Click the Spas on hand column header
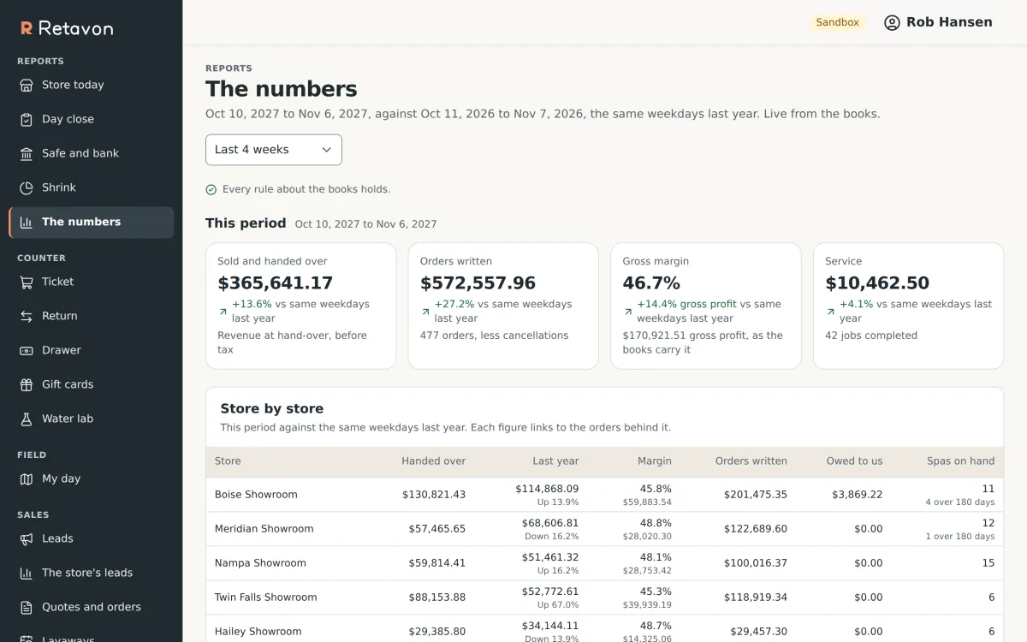The image size is (1027, 642). point(961,461)
